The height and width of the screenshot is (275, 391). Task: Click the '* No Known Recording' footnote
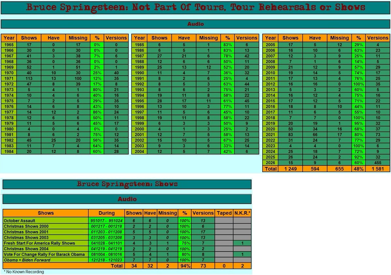(x=23, y=272)
